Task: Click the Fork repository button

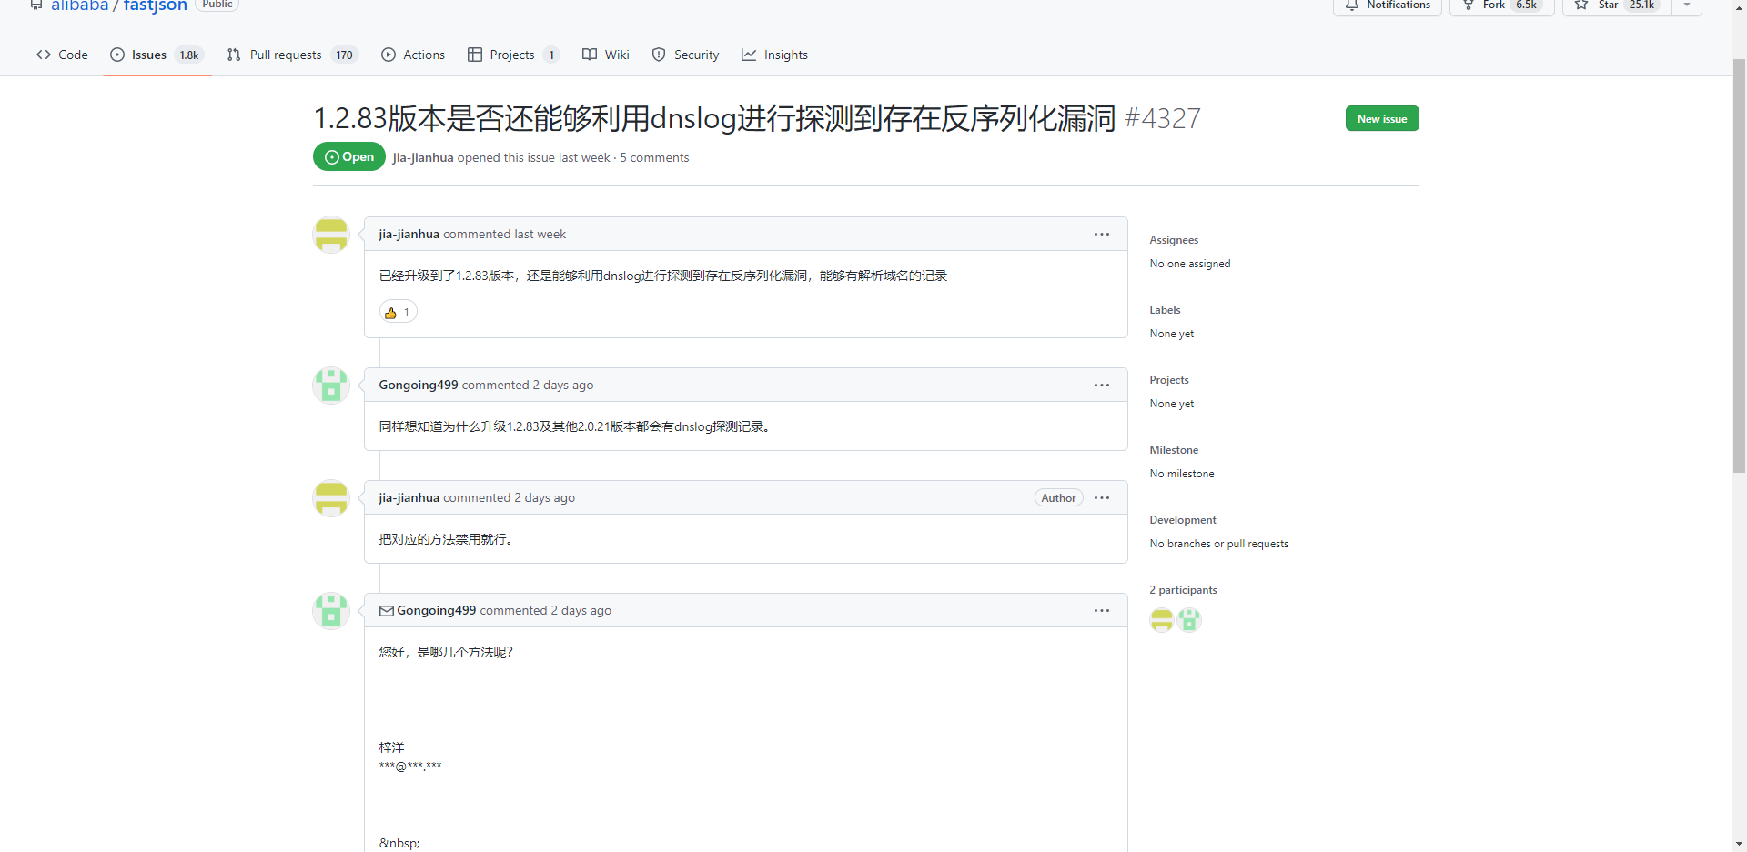Action: pyautogui.click(x=1501, y=5)
